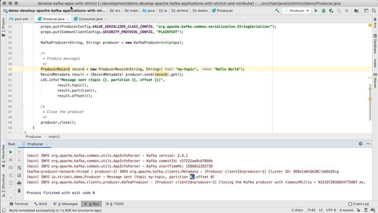Close the pom.xml tab
Image resolution: width=378 pixels, height=213 pixels.
31,19
